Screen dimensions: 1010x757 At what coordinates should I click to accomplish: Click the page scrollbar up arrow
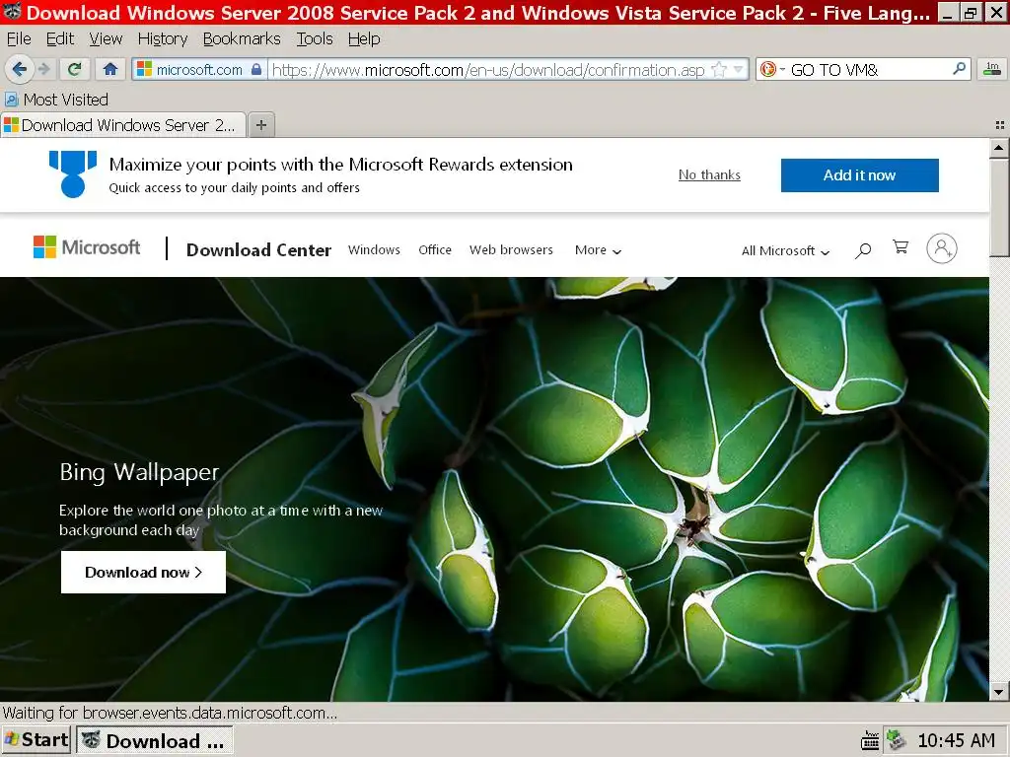point(999,148)
